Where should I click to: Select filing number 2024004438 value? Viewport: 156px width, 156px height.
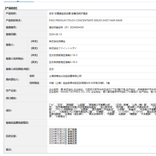pyautogui.click(x=66, y=27)
